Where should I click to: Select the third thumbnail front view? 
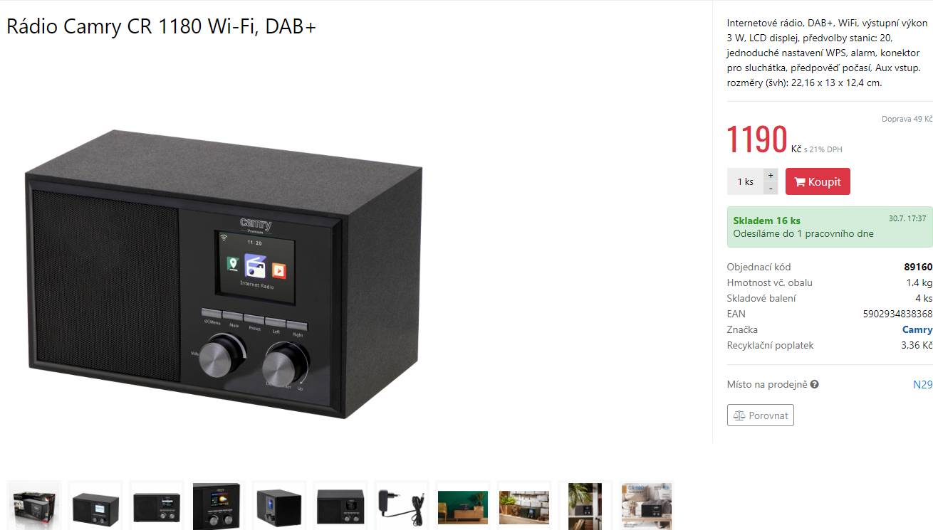(157, 506)
